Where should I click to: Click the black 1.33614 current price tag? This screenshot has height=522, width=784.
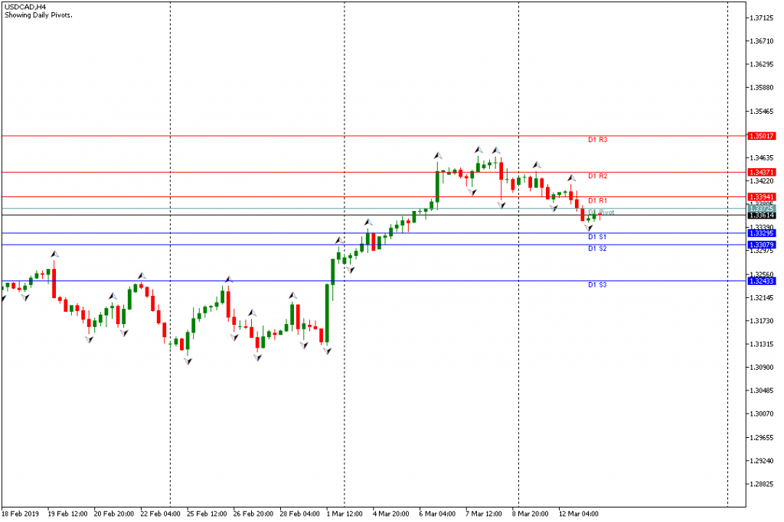761,216
